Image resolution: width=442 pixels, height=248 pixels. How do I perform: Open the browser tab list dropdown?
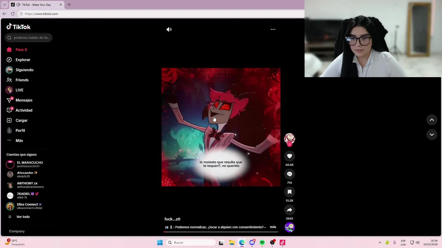point(4,5)
